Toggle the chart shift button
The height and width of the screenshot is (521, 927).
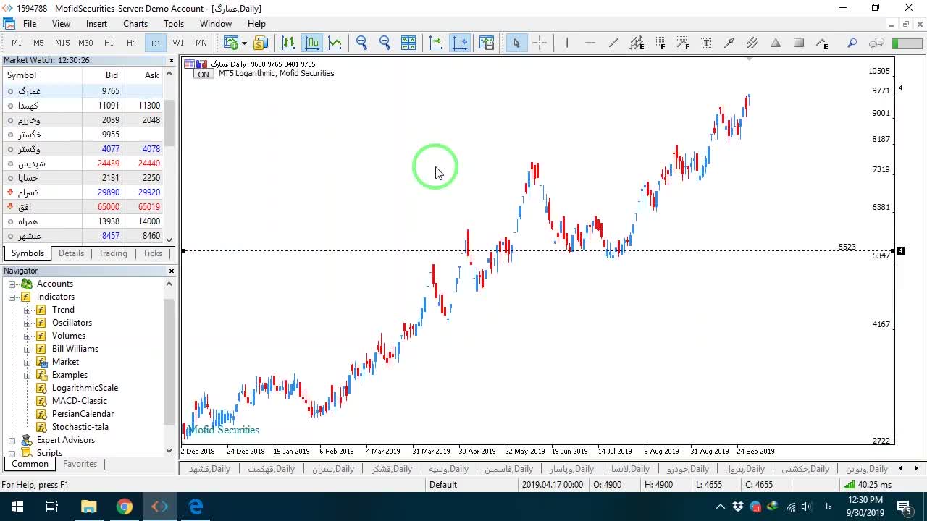[460, 43]
